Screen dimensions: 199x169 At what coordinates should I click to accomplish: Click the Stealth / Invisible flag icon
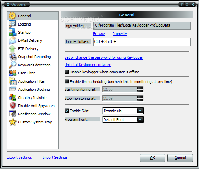pyautogui.click(x=12, y=98)
